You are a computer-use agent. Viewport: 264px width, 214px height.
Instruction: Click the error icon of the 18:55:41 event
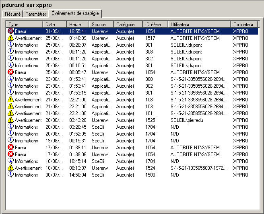point(11,31)
